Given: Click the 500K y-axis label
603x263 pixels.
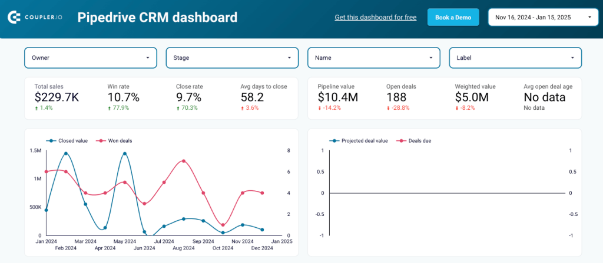Looking at the screenshot, I should (35, 207).
